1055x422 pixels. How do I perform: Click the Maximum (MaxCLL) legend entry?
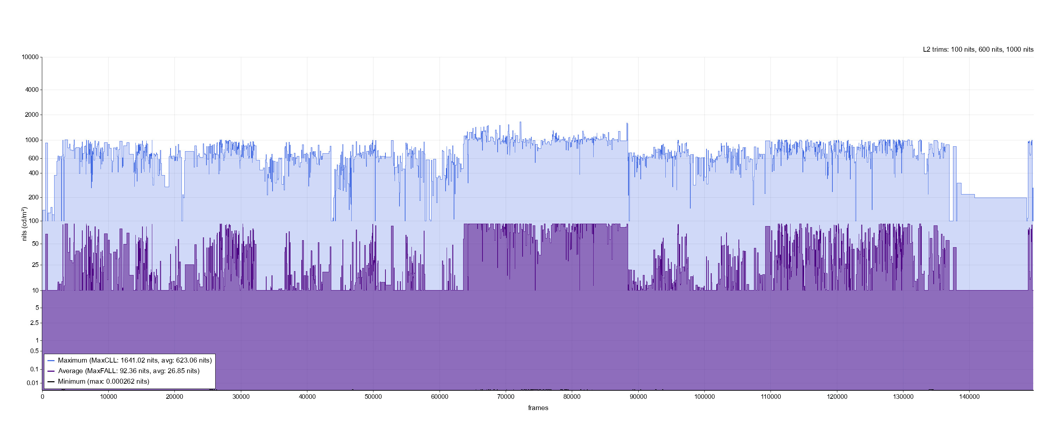pyautogui.click(x=135, y=360)
